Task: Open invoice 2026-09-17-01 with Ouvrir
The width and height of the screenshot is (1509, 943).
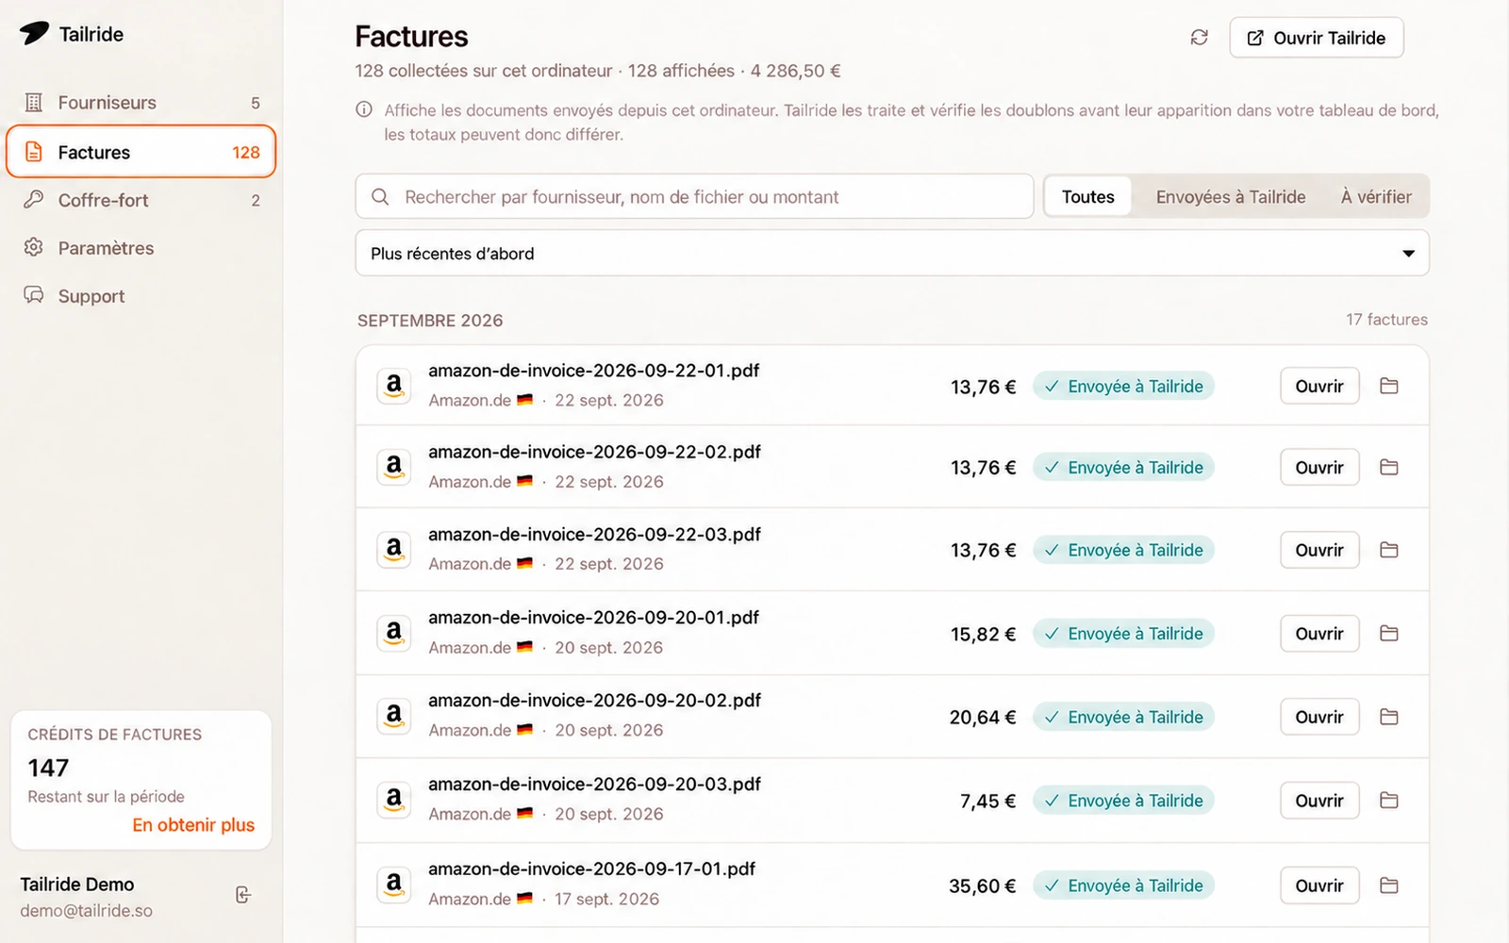Action: point(1319,885)
